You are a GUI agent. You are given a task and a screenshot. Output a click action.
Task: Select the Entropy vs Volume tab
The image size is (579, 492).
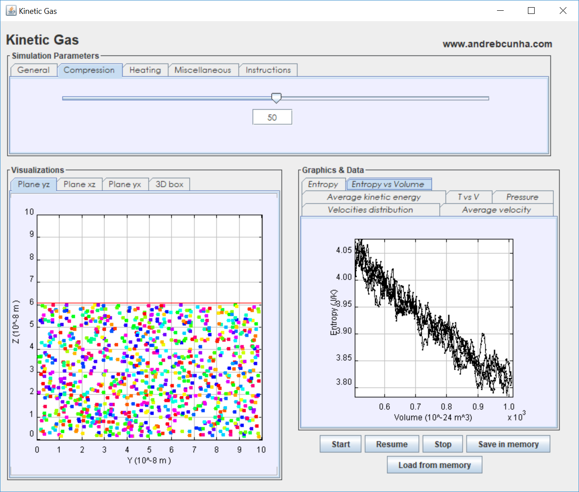388,184
